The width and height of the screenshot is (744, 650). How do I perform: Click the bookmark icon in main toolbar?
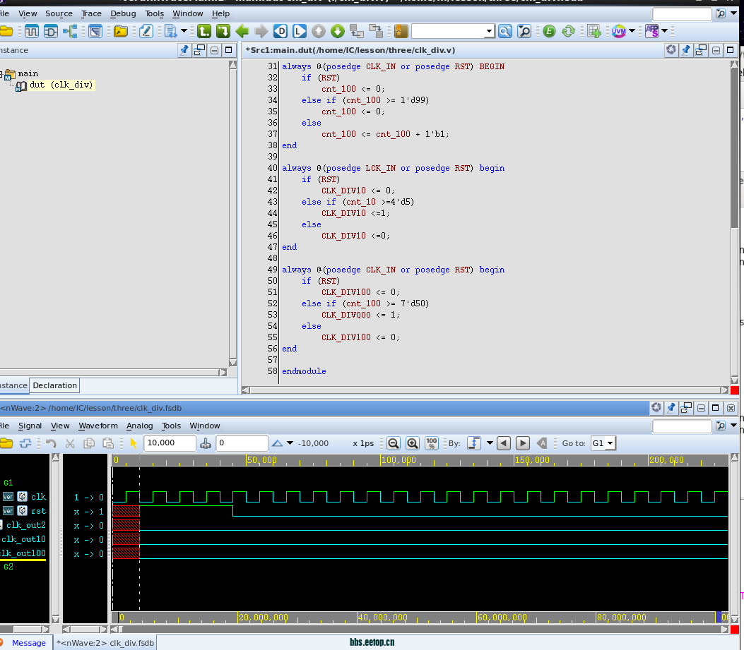401,32
